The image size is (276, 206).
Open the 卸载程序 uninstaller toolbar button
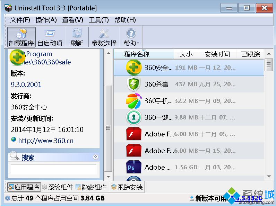pyautogui.click(x=21, y=37)
